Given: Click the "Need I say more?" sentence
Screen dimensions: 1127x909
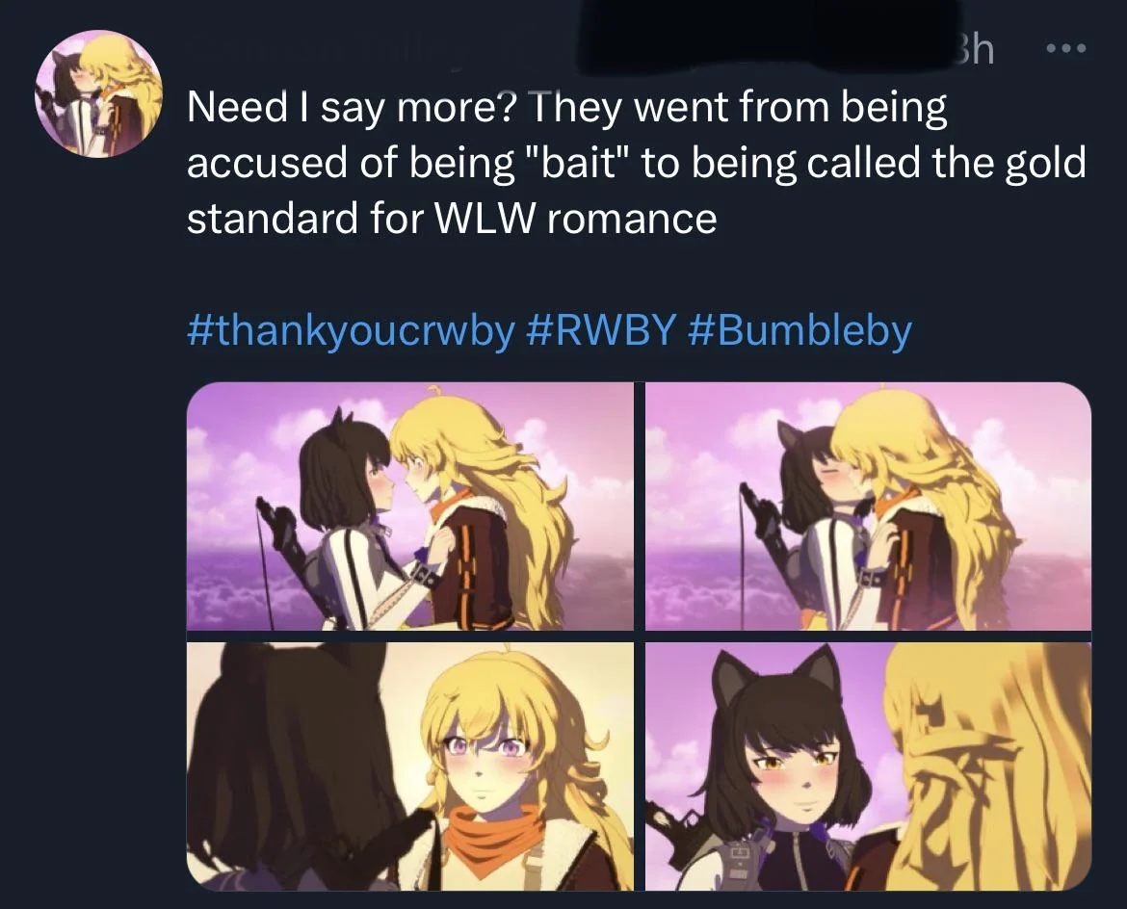Looking at the screenshot, I should pos(352,108).
